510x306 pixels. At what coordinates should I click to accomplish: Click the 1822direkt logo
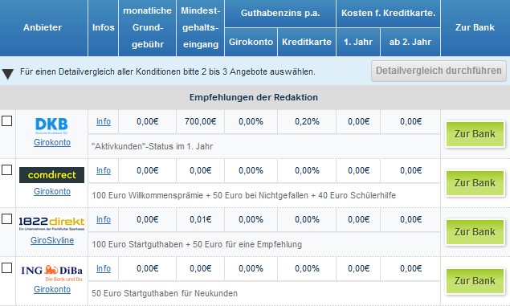[x=51, y=223]
